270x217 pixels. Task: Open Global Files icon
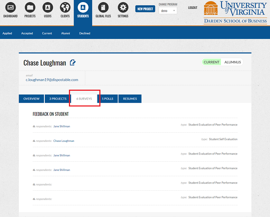pyautogui.click(x=103, y=7)
